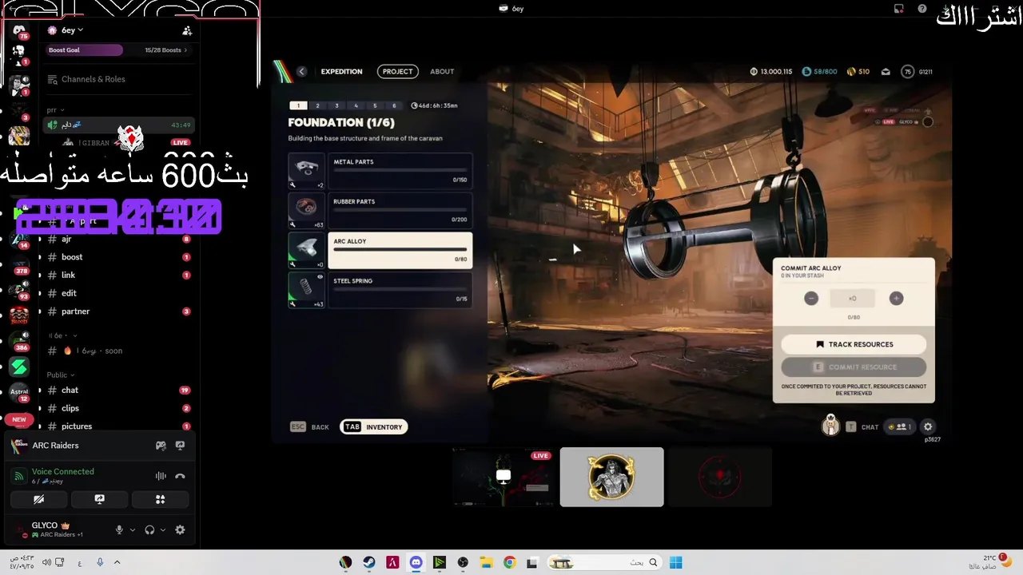Open the chat channel under Public
The height and width of the screenshot is (575, 1023).
(x=117, y=390)
